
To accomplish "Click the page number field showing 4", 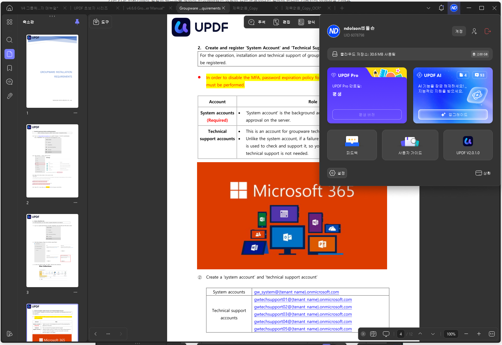I will pos(401,334).
